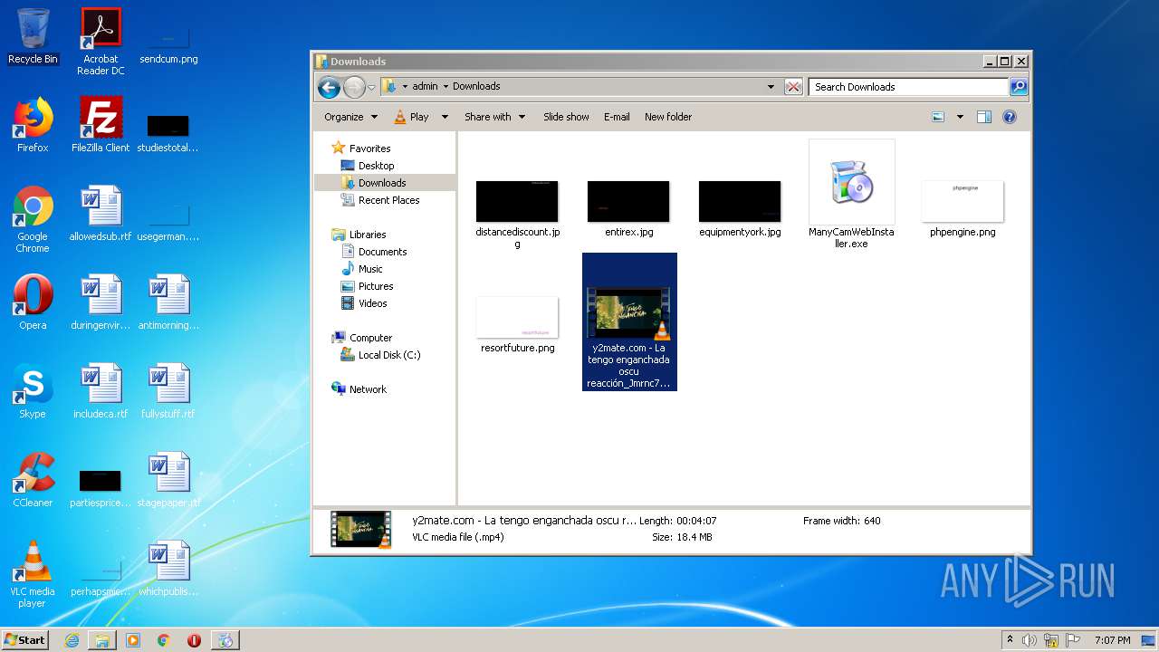Select allowedsub.rtf document on desktop

coord(101,214)
